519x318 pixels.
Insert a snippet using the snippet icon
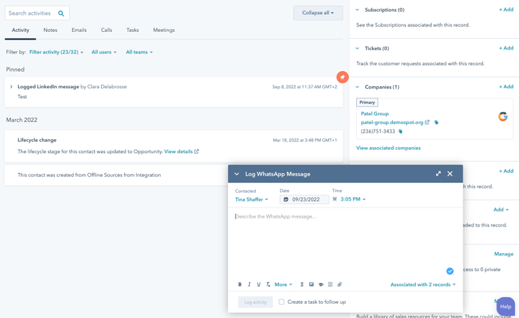(x=330, y=284)
